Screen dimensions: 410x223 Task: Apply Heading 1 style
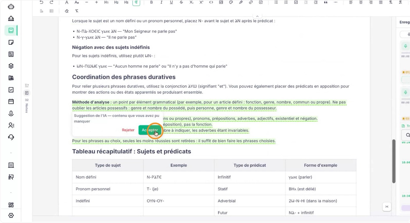[x=106, y=2]
